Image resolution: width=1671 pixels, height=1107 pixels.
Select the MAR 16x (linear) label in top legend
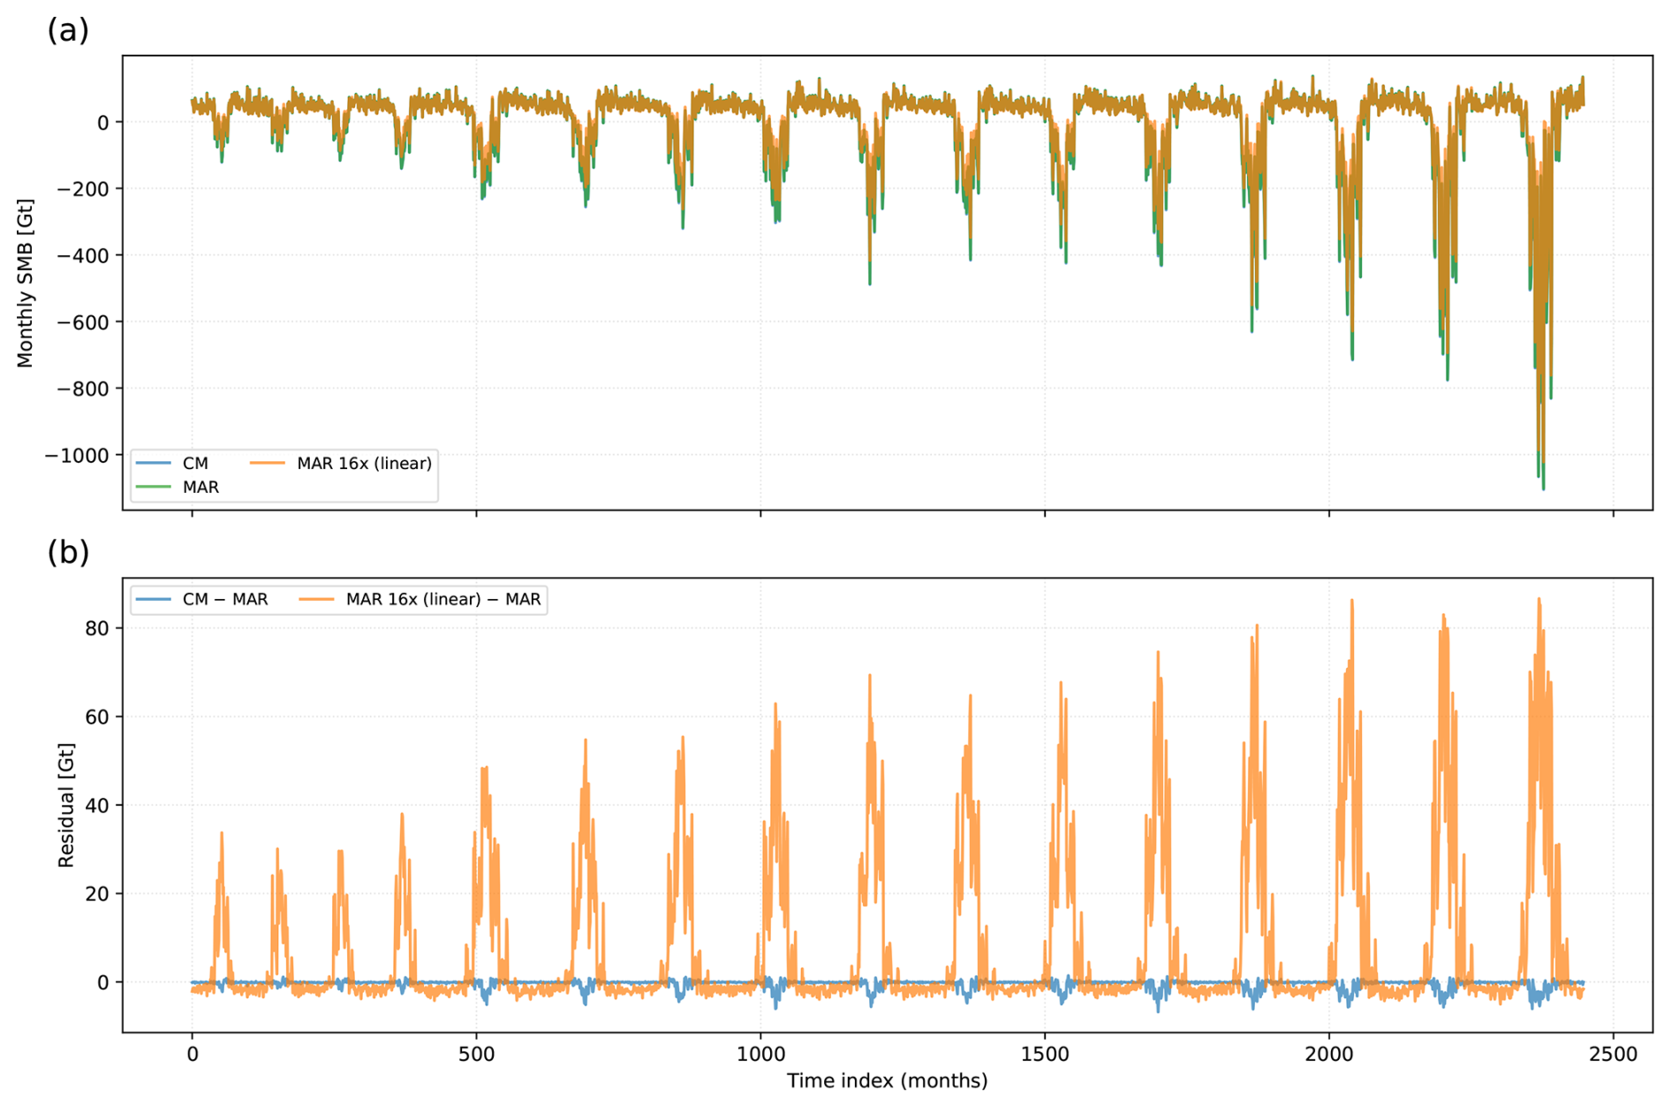pyautogui.click(x=364, y=463)
